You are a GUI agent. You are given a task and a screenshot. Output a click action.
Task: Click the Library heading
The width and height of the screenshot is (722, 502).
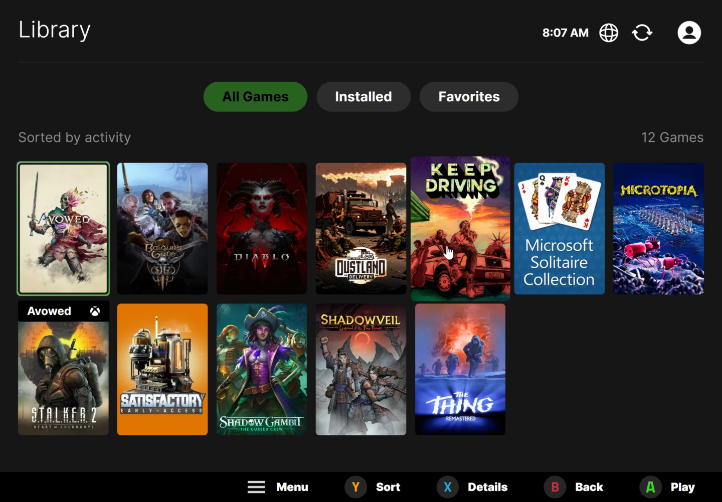point(54,30)
